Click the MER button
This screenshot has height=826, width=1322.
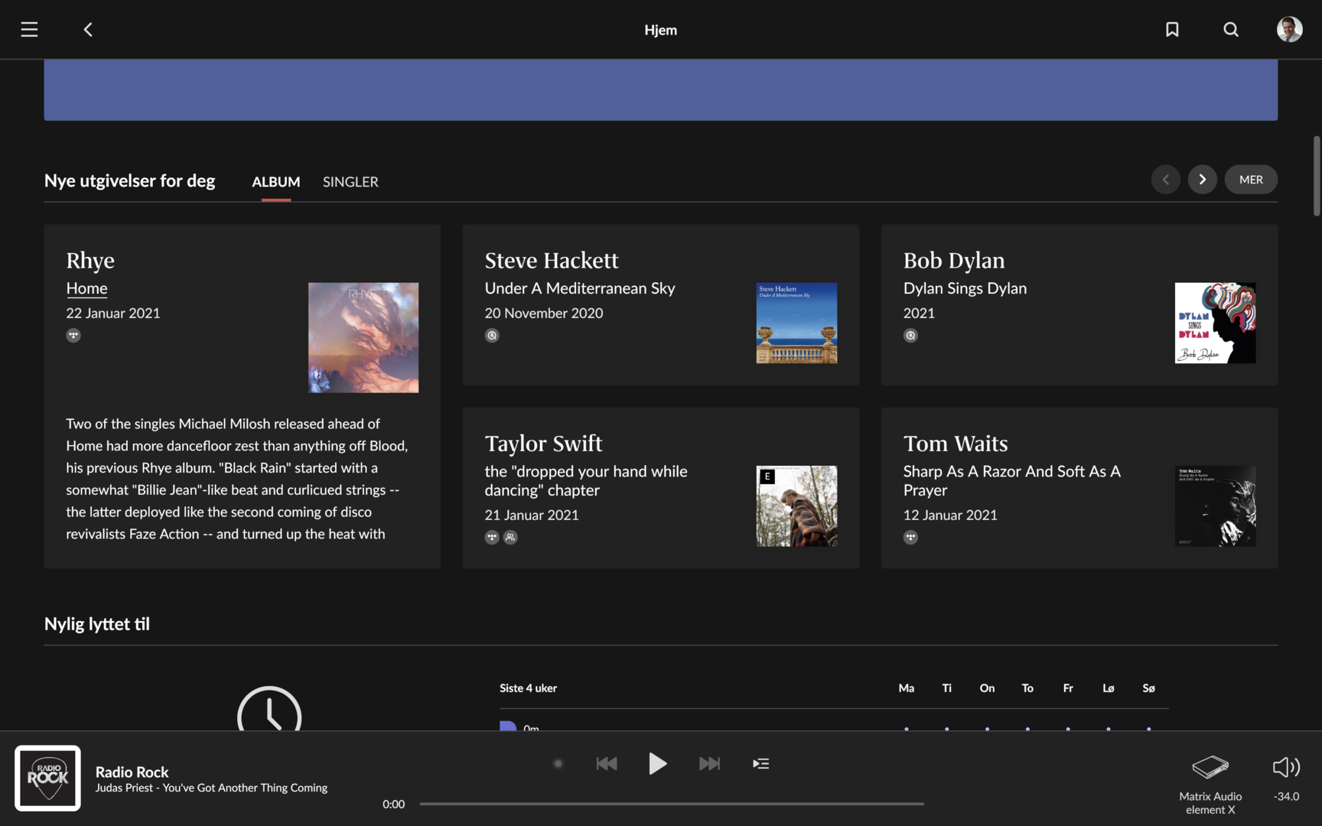1251,180
